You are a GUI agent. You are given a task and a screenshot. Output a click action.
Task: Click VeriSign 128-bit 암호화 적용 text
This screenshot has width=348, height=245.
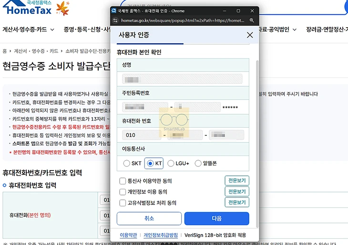[215, 235]
